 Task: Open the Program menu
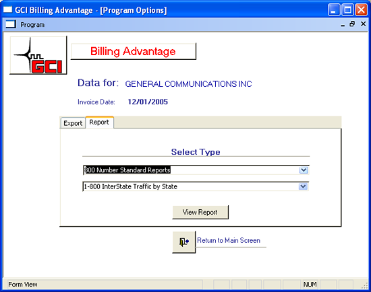32,25
